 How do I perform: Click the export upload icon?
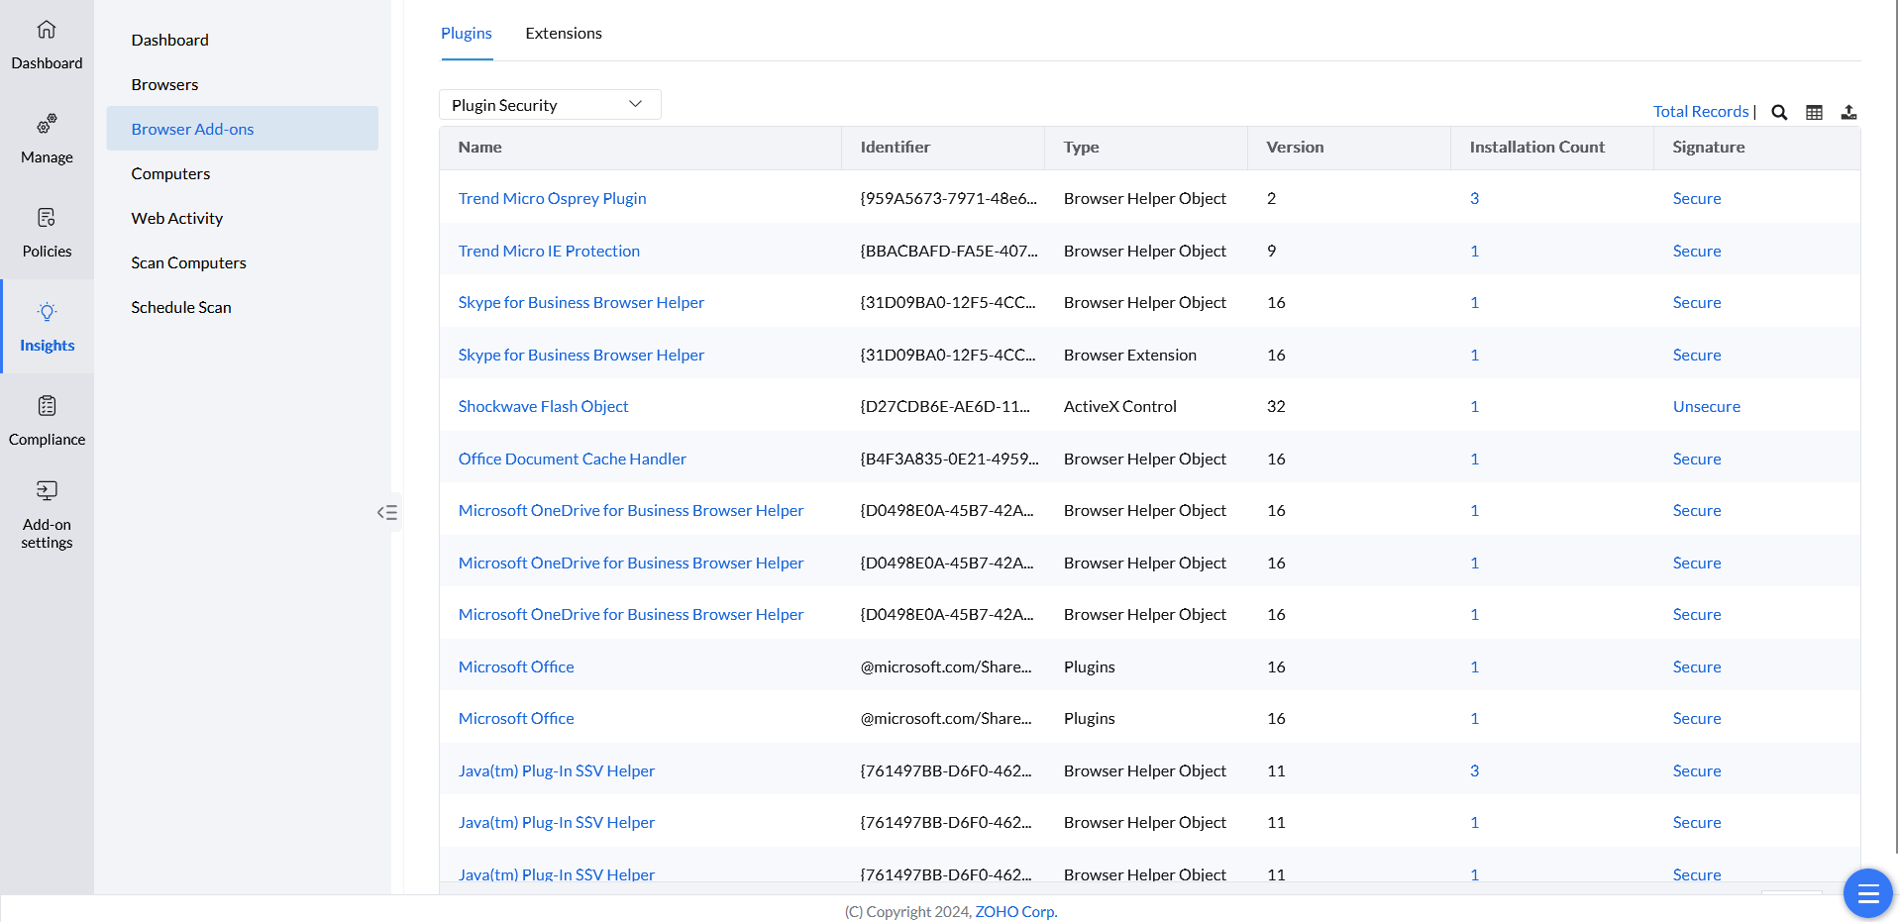click(1848, 112)
